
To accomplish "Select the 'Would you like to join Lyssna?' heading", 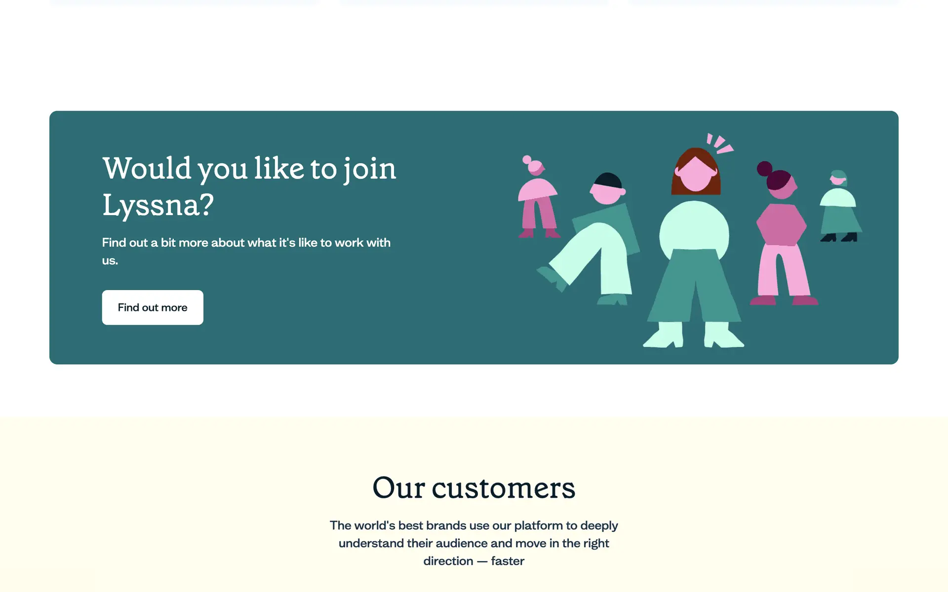I will coord(249,186).
